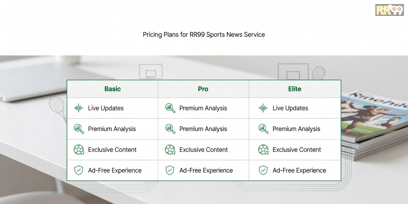
Task: Click the Basic plan soccer ball icon
Action: click(x=79, y=150)
